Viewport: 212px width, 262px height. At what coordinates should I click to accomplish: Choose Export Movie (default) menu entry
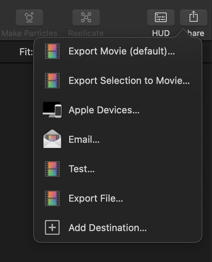pyautogui.click(x=118, y=51)
